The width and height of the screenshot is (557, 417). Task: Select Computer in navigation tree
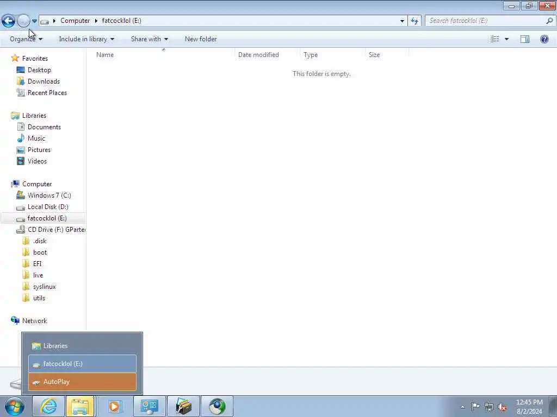(36, 184)
